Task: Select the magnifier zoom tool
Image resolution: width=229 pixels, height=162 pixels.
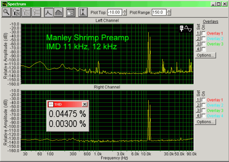Action: [x=7, y=13]
